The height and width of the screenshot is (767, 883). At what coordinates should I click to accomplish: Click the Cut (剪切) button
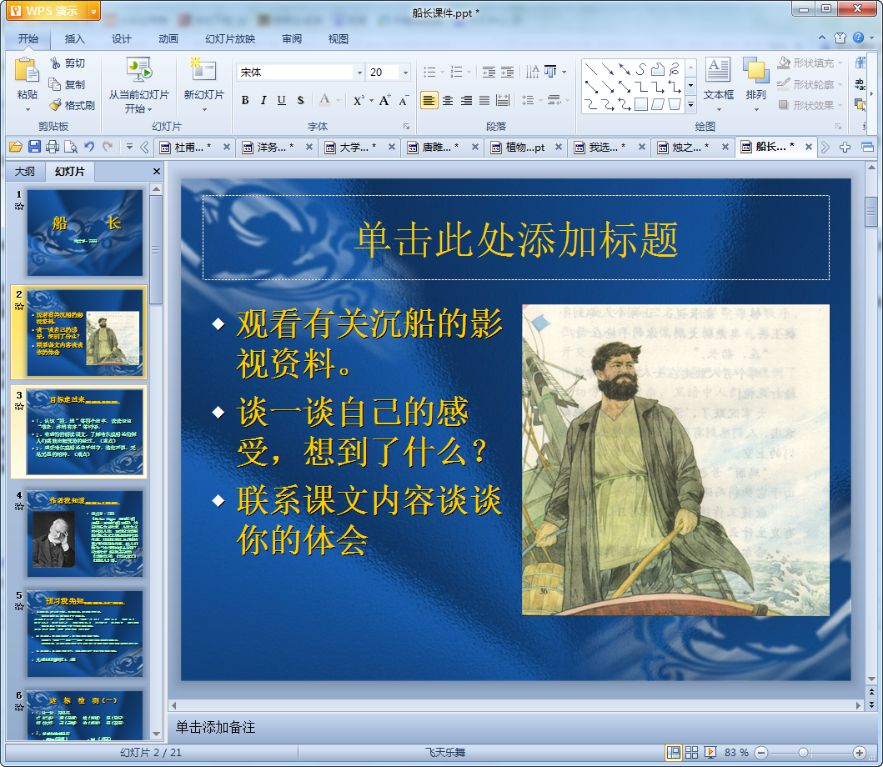coord(68,63)
